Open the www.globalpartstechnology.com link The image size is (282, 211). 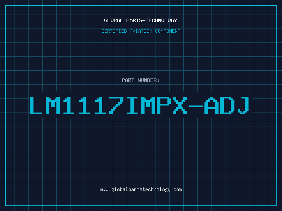141,190
